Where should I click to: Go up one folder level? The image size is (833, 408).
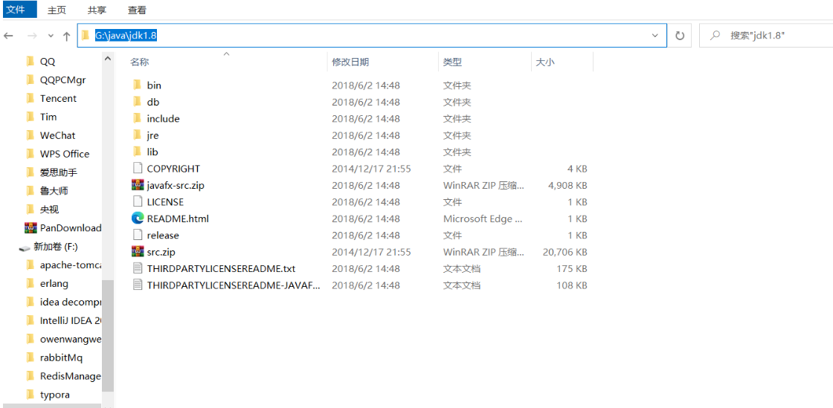click(66, 36)
